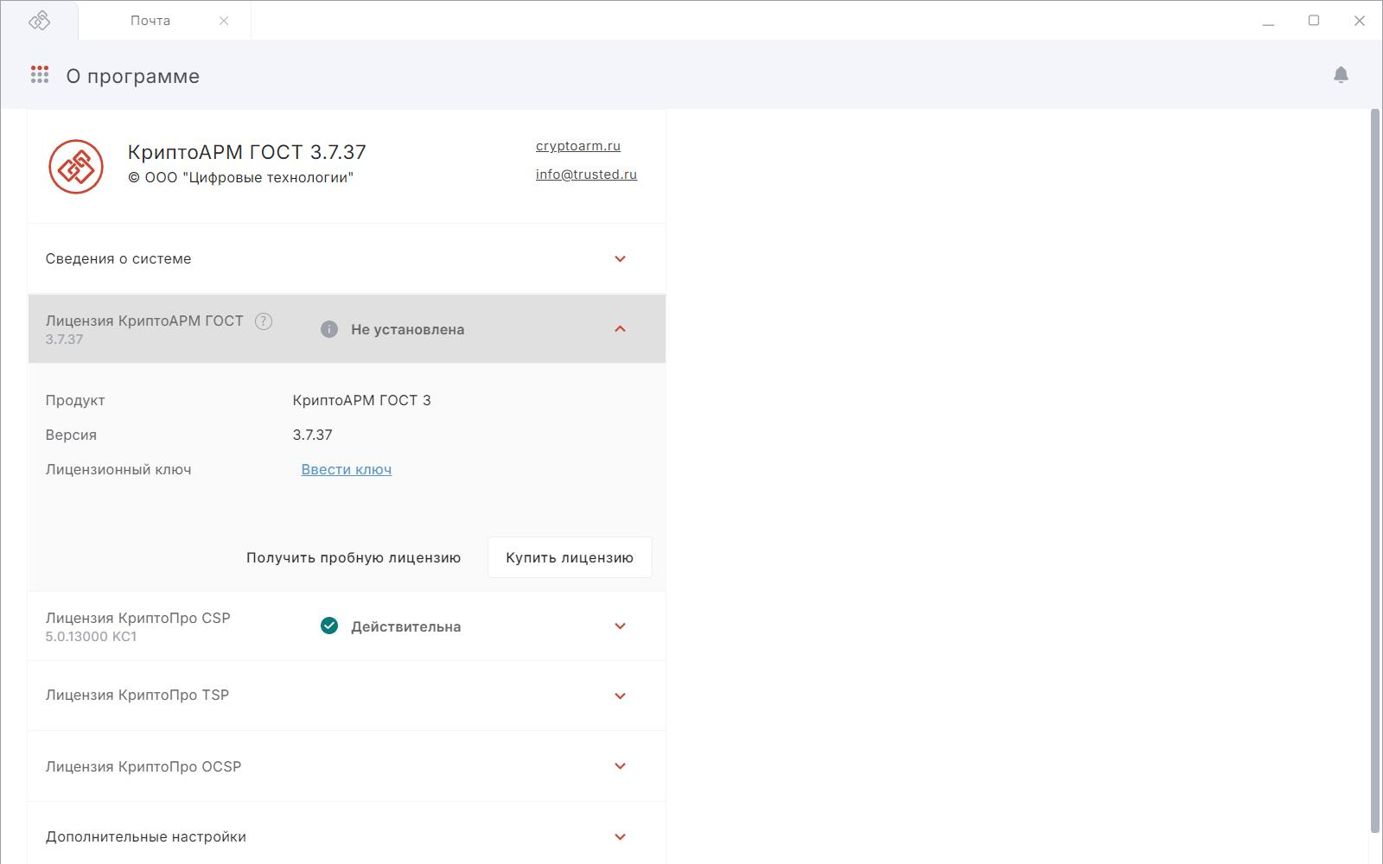The width and height of the screenshot is (1383, 864).
Task: Click the Ввести ключ link
Action: coord(347,469)
